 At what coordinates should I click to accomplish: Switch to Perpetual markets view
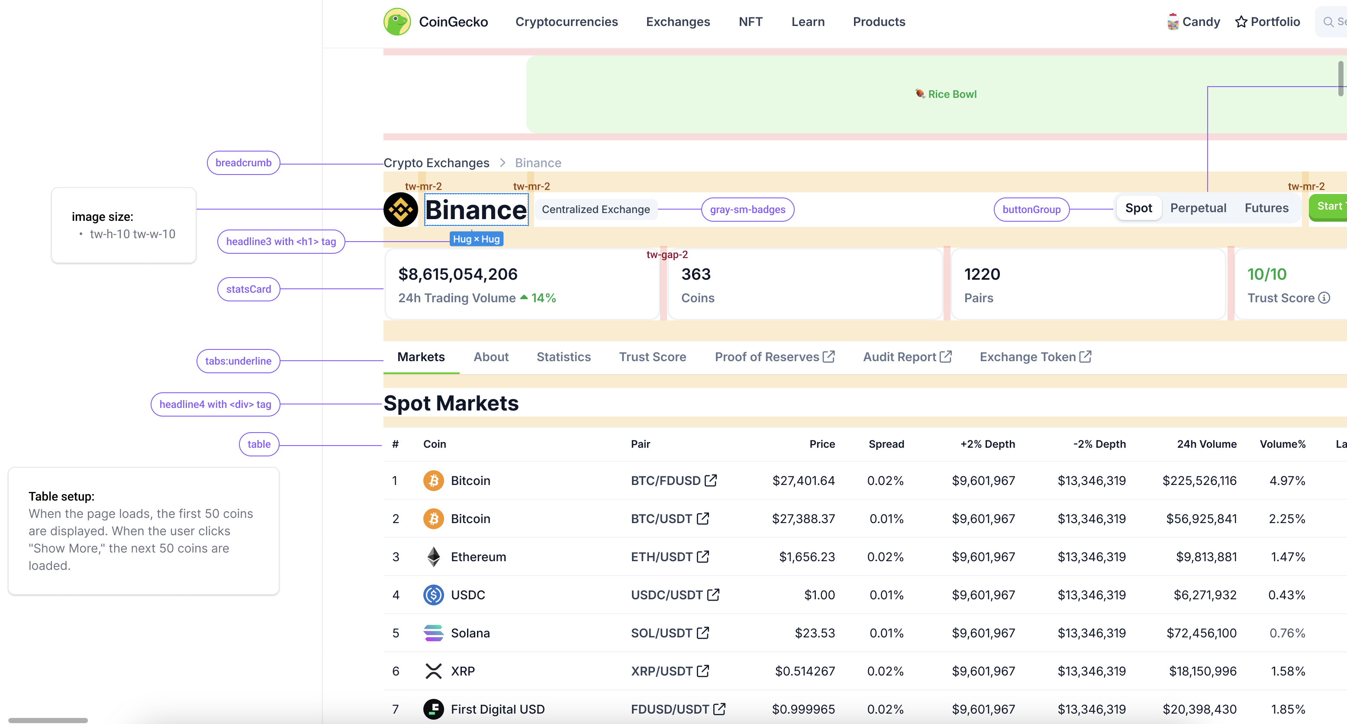[x=1199, y=208]
